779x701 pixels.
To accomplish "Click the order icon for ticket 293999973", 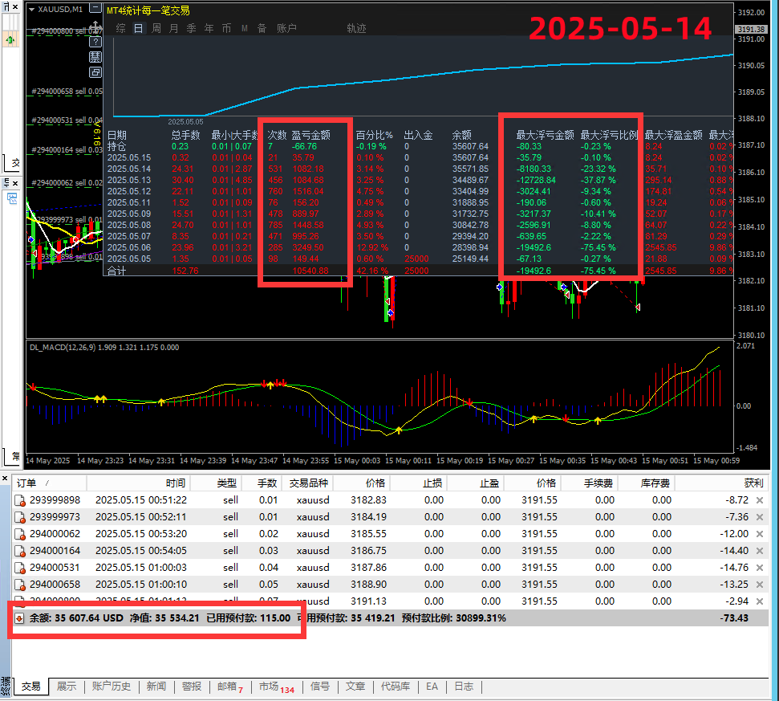I will [x=20, y=517].
